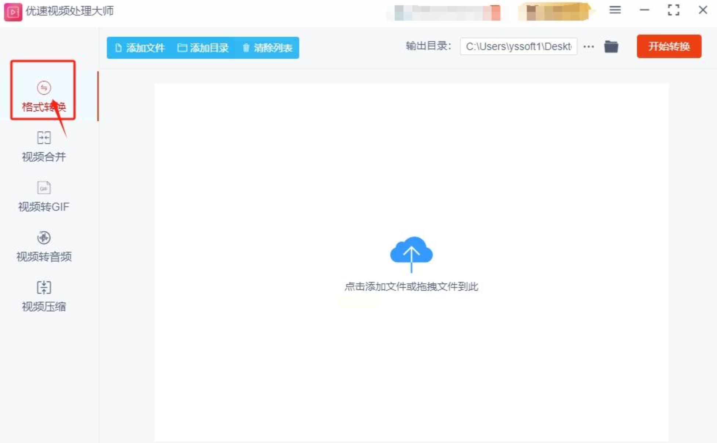Open the hamburger menu
Viewport: 717px width, 443px height.
pos(615,10)
